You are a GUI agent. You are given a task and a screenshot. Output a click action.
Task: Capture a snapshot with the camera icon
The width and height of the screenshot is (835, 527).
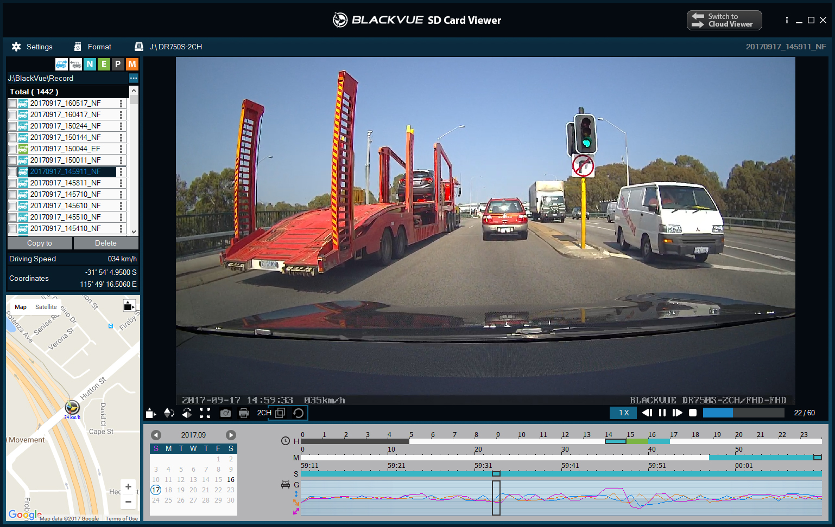click(225, 413)
